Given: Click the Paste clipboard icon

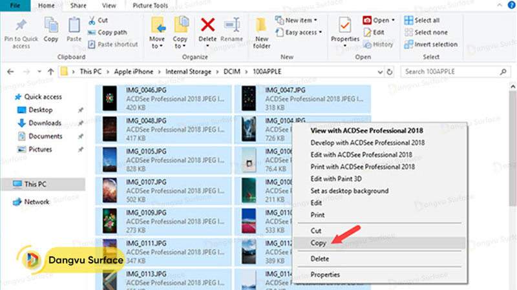Looking at the screenshot, I should [74, 25].
